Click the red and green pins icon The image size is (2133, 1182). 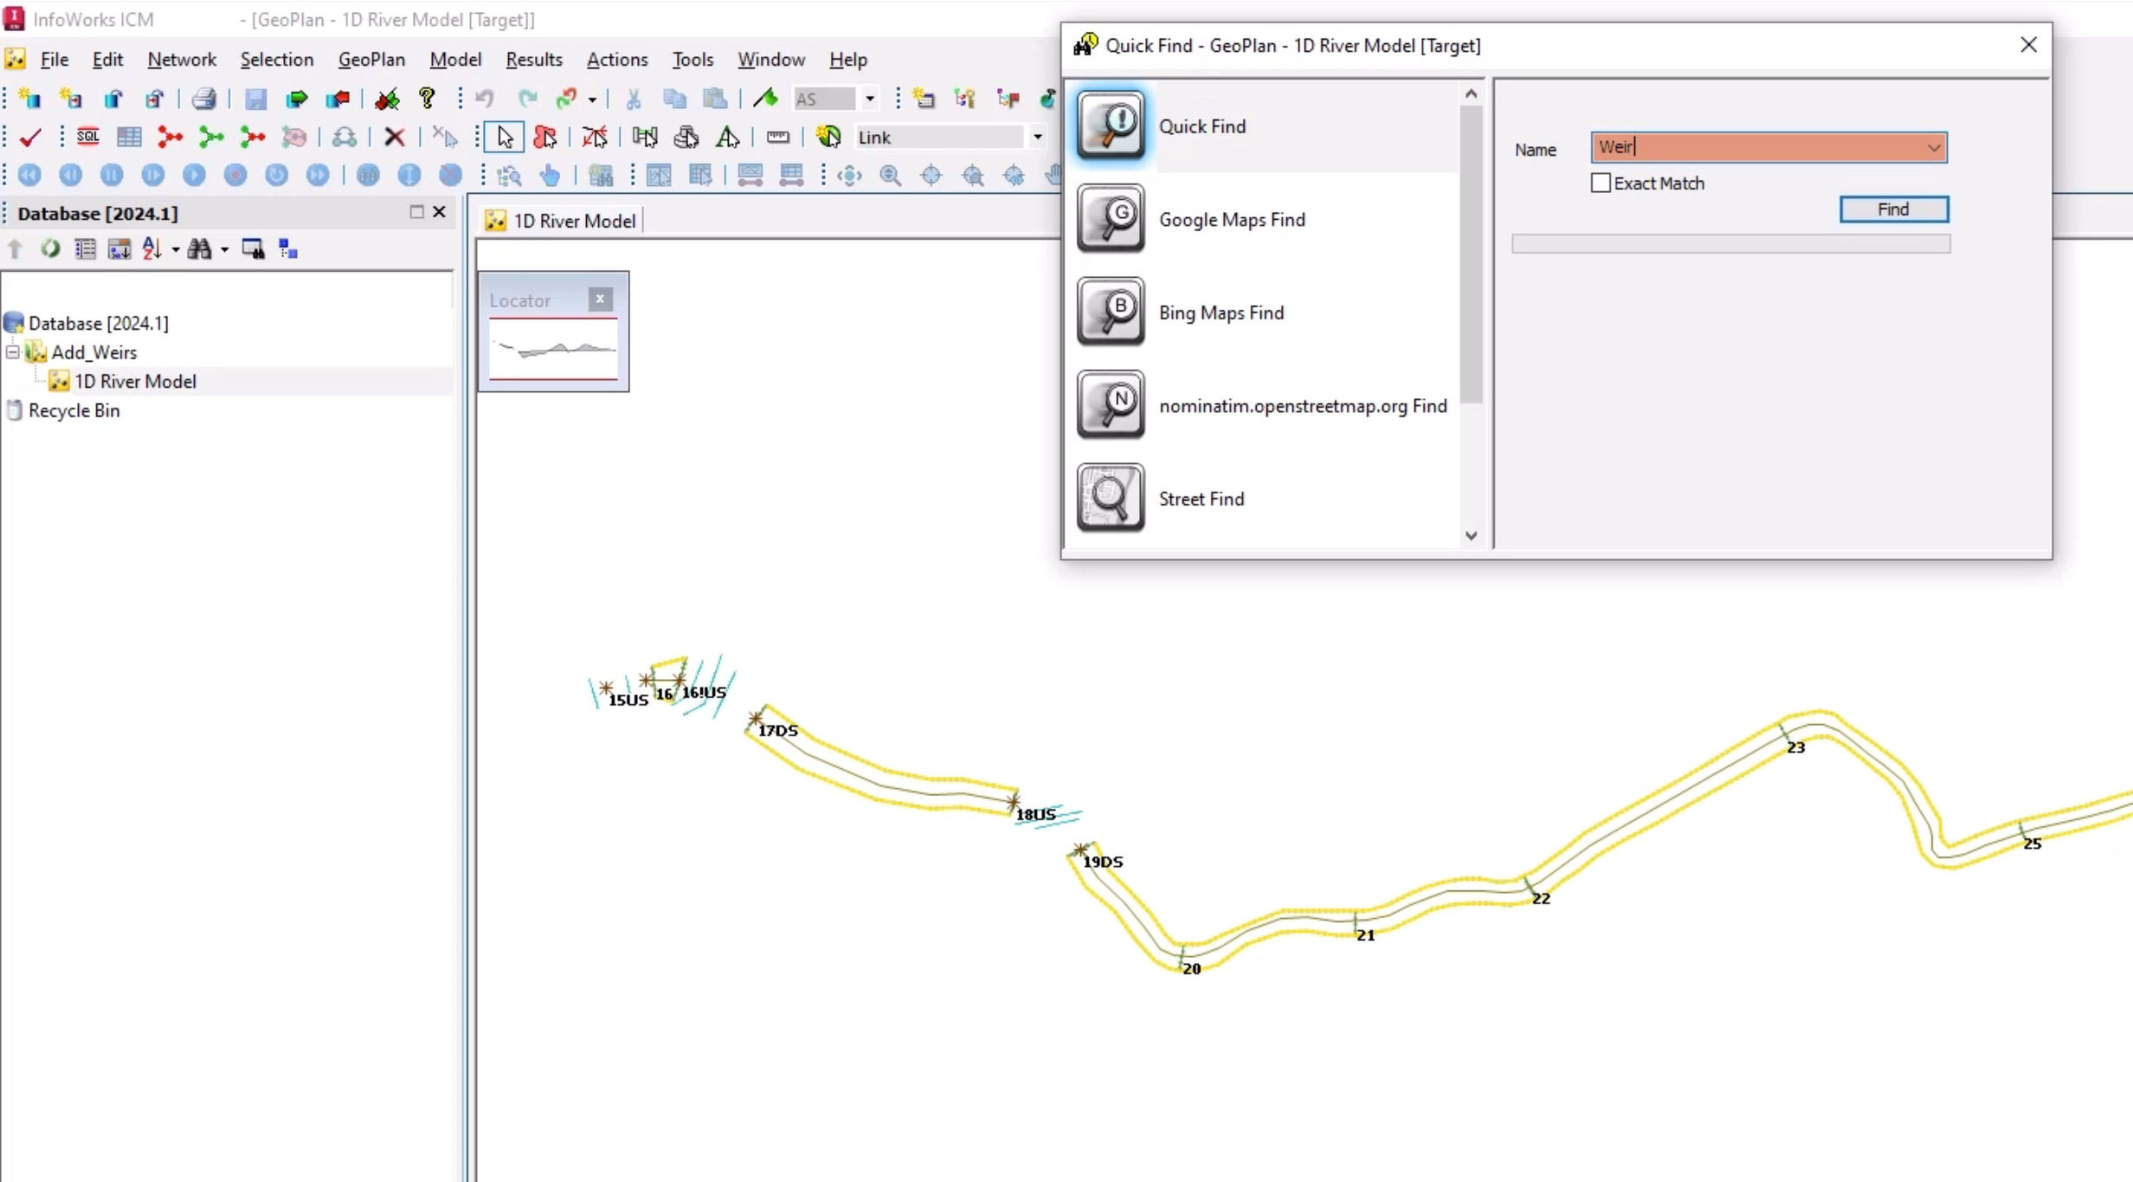coord(387,99)
